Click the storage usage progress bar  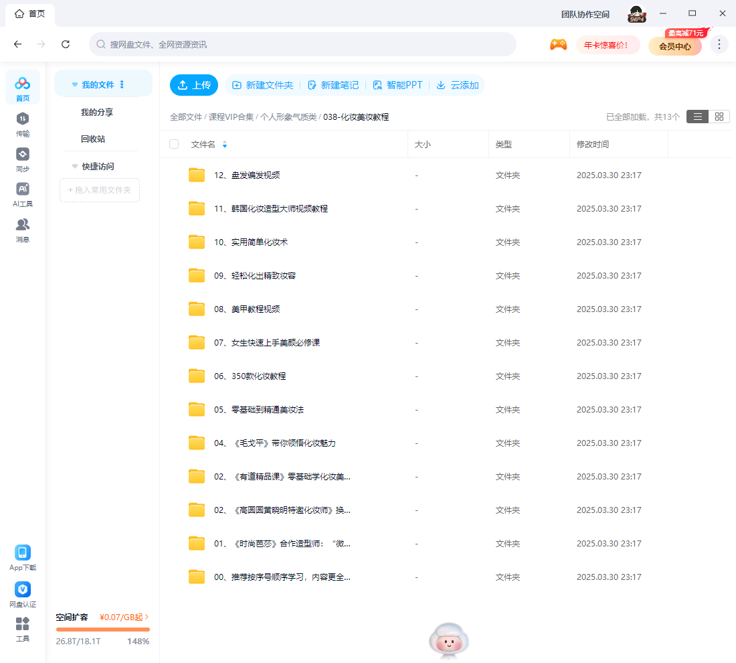click(102, 630)
